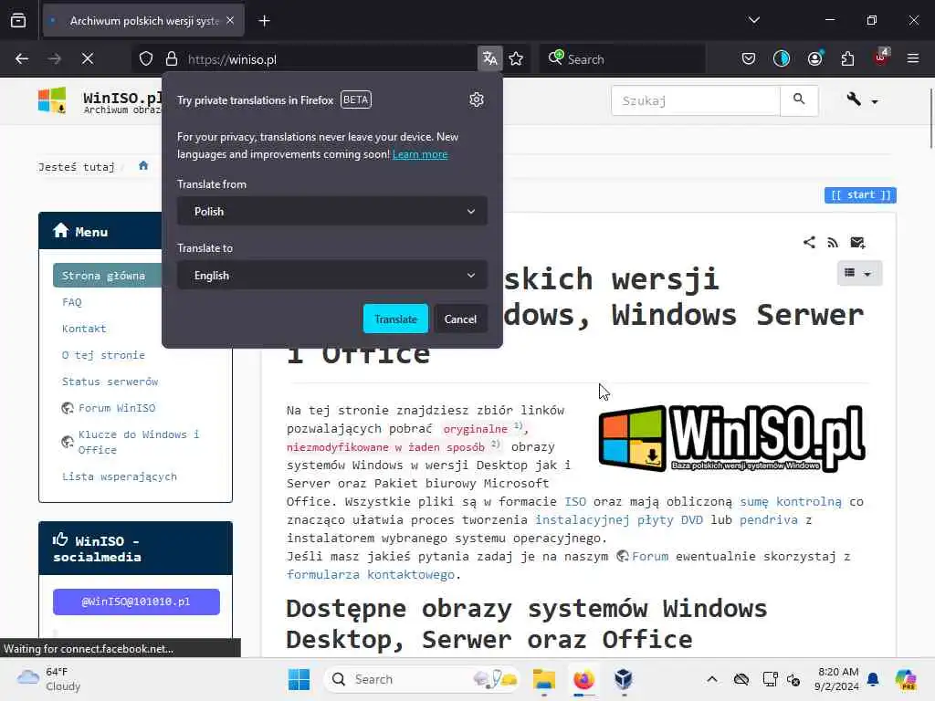Open Klucze do Windows i Office
935x701 pixels.
coord(139,442)
